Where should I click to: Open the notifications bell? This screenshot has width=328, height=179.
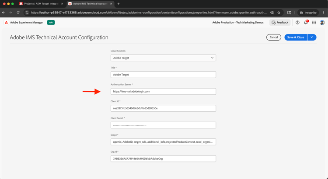pos(306,22)
